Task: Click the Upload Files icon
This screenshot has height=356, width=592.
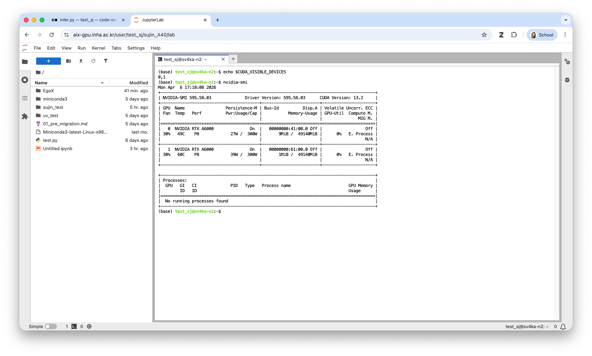Action: pyautogui.click(x=81, y=61)
